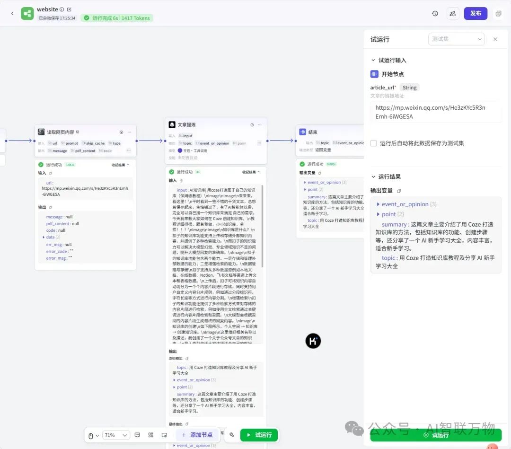The height and width of the screenshot is (449, 511).
Task: Run the 读取网页内容 node alone
Action: tap(121, 132)
